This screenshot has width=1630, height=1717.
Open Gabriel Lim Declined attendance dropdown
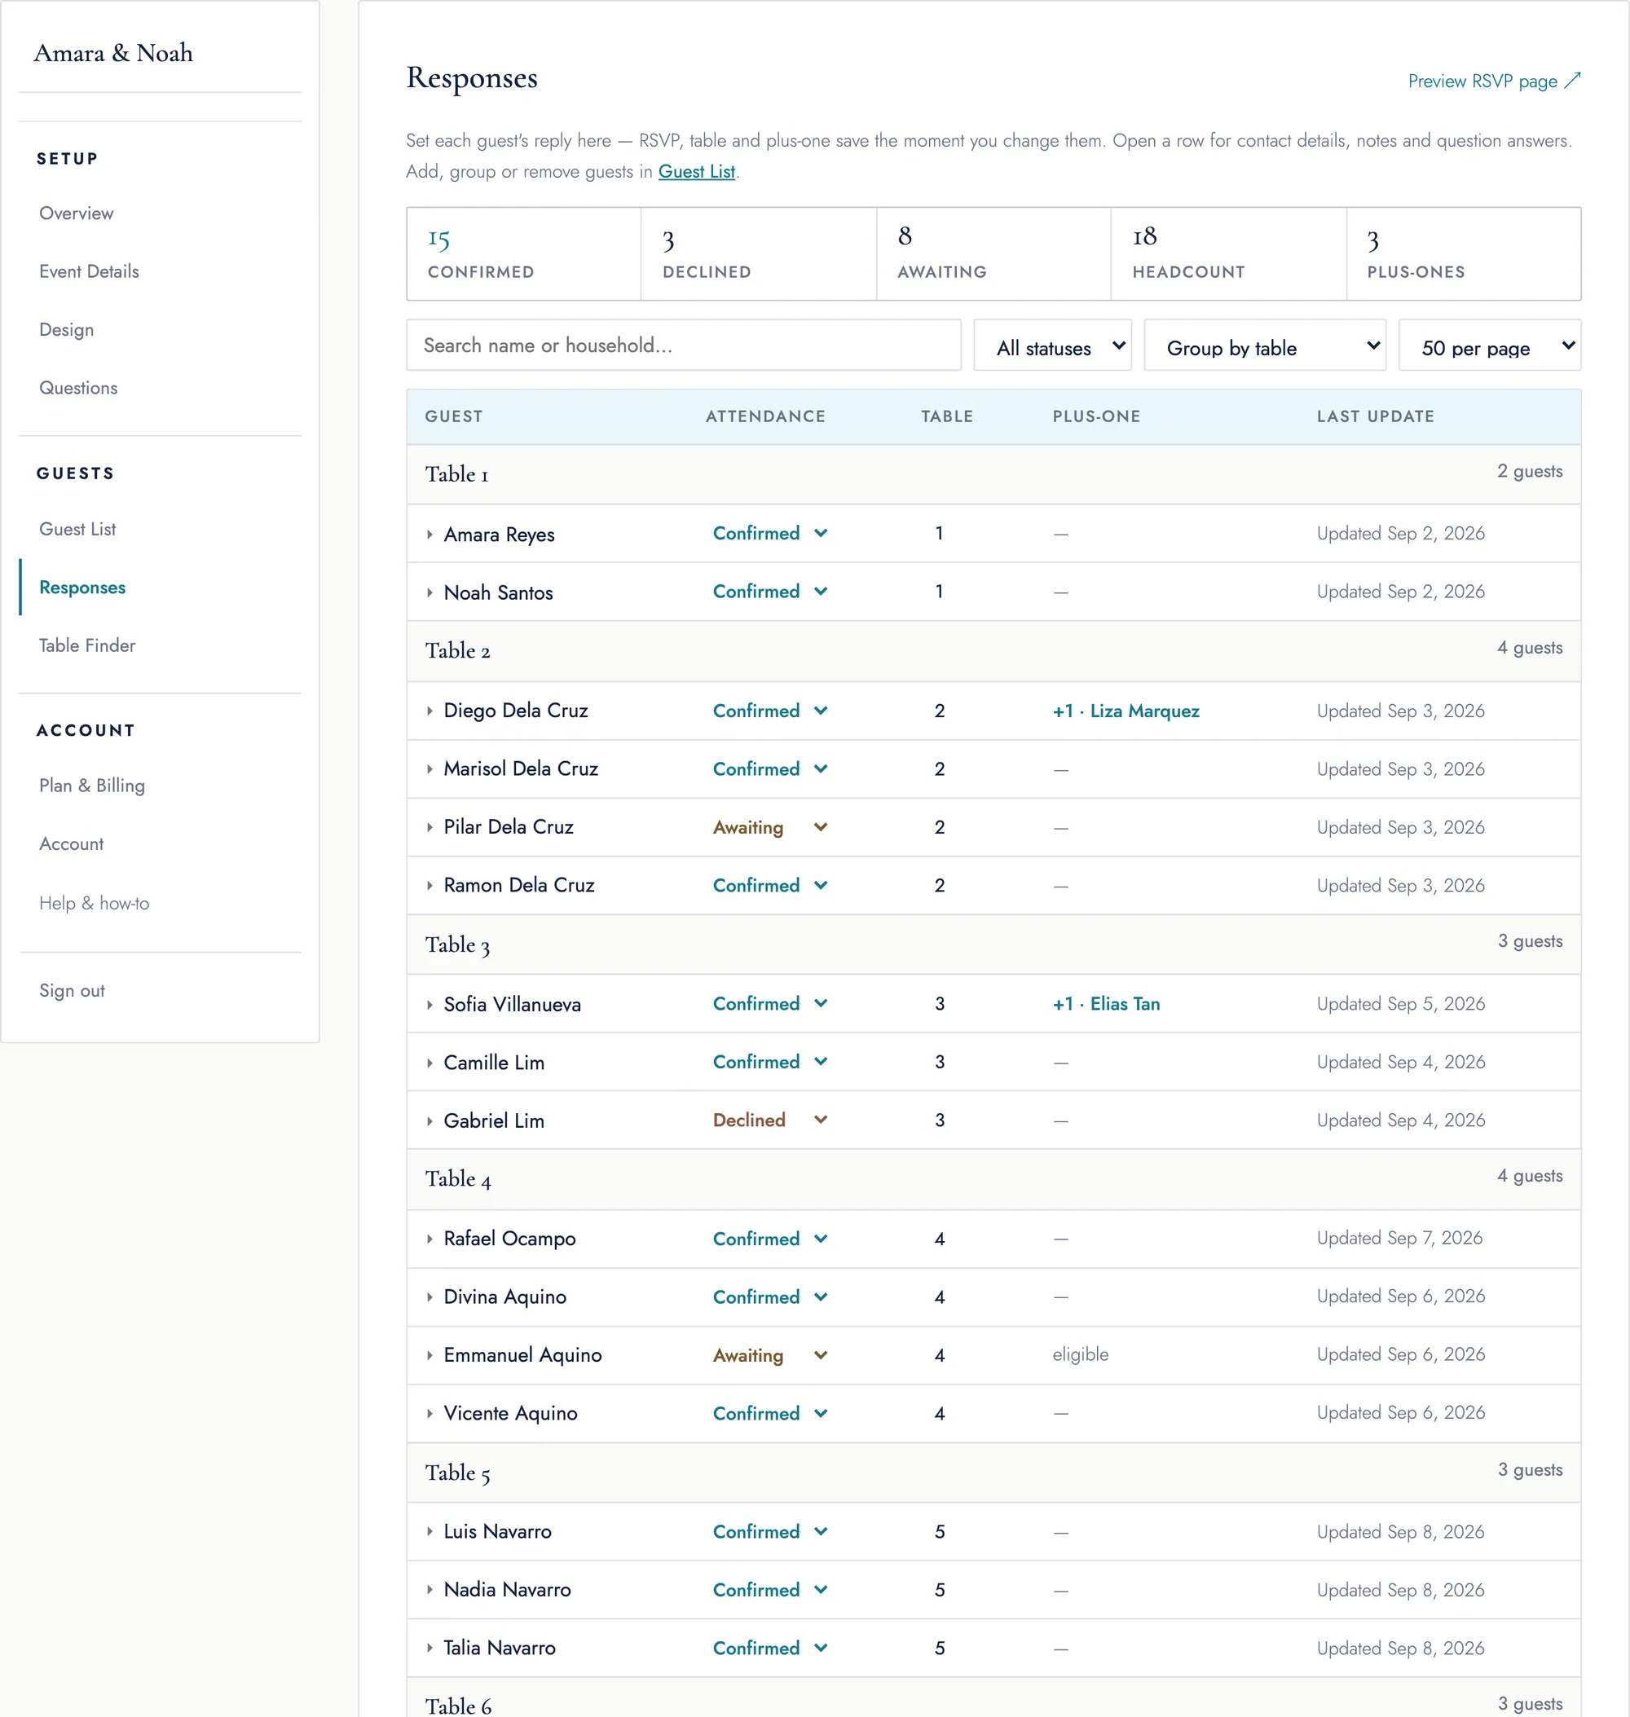[x=770, y=1120]
